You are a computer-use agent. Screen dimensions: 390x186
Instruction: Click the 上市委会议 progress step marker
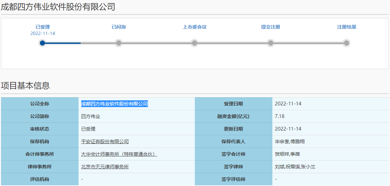pyautogui.click(x=194, y=43)
